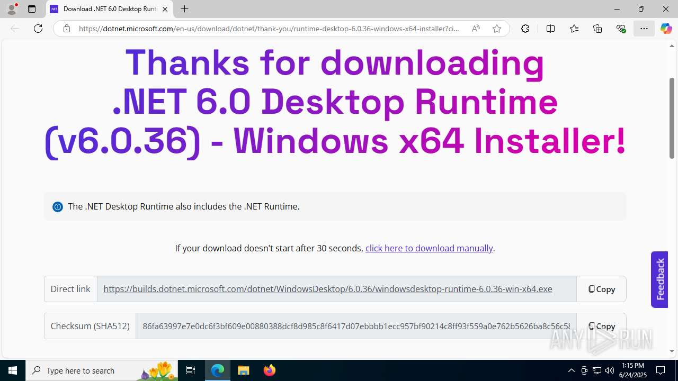
Task: Open the Favorites list icon
Action: (574, 29)
